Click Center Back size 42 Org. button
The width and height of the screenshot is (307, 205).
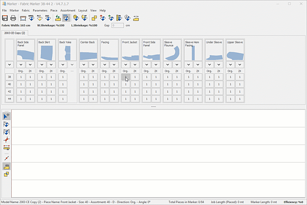[x=83, y=91]
